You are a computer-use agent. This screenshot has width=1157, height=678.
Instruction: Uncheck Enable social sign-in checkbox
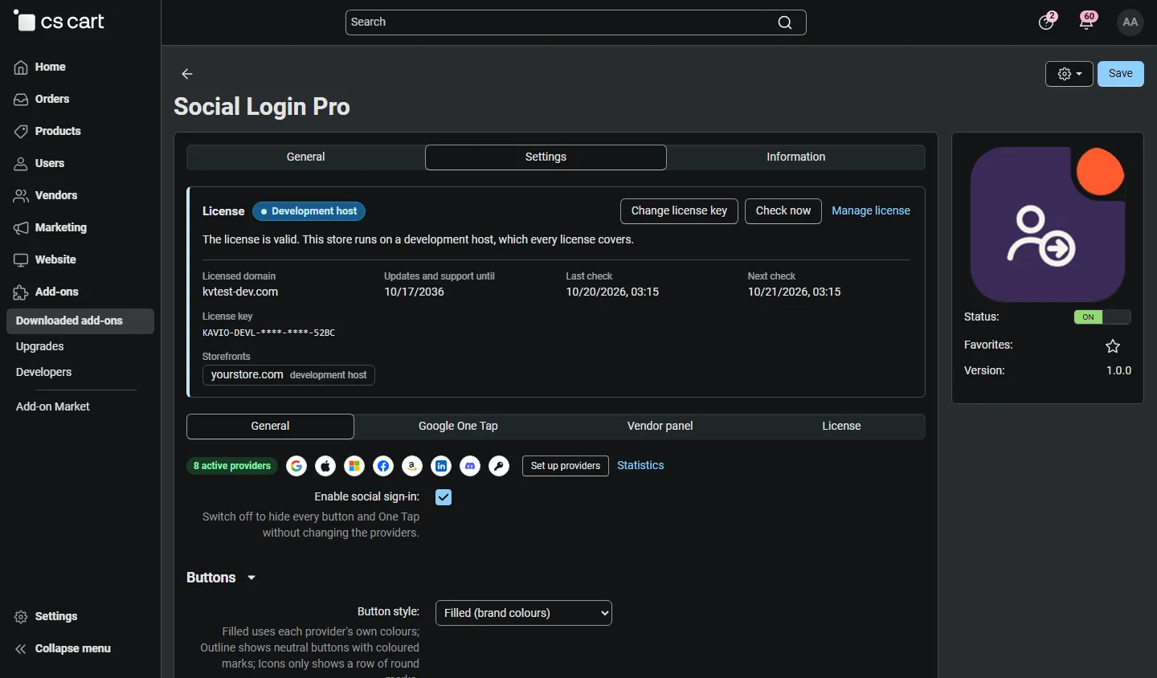coord(444,497)
